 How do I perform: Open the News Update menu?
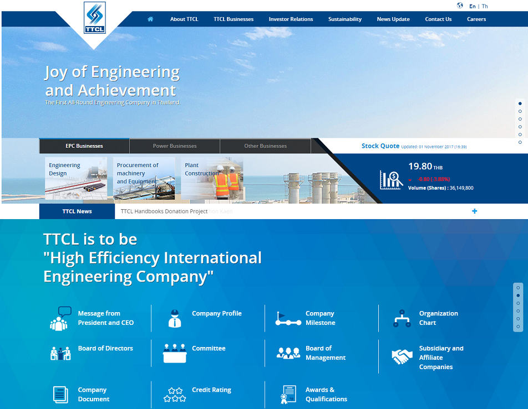click(x=393, y=19)
